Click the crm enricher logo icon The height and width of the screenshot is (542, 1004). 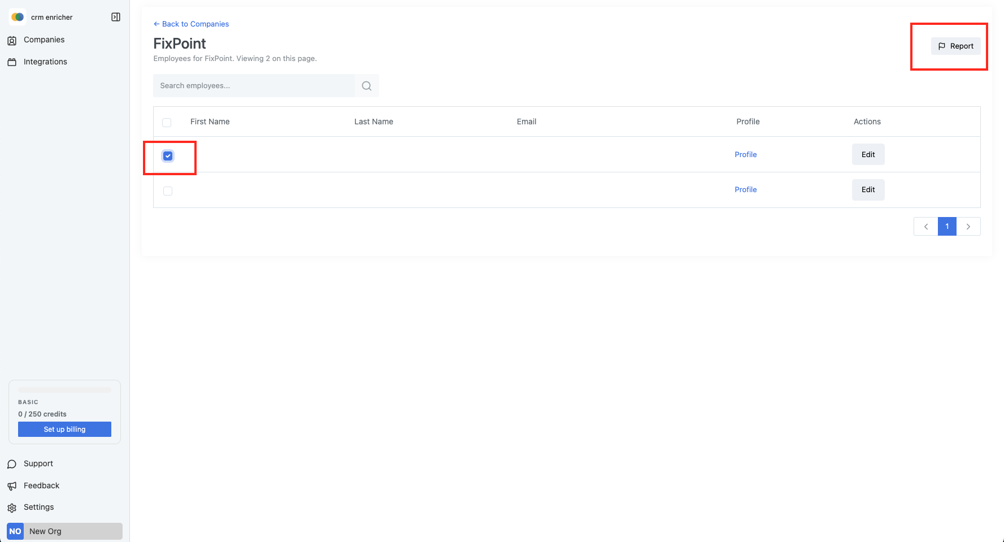point(18,17)
